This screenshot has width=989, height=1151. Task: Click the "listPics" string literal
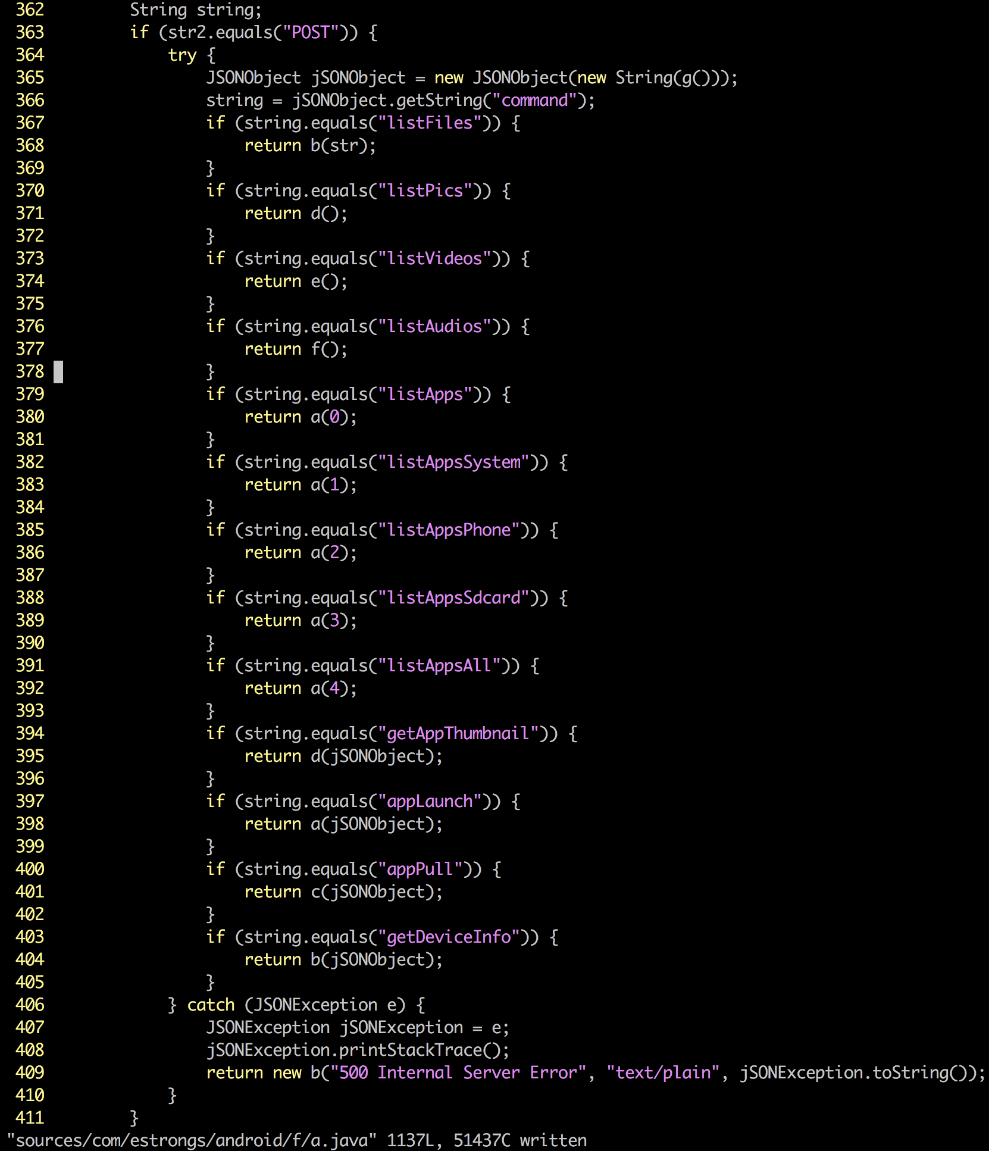coord(425,190)
